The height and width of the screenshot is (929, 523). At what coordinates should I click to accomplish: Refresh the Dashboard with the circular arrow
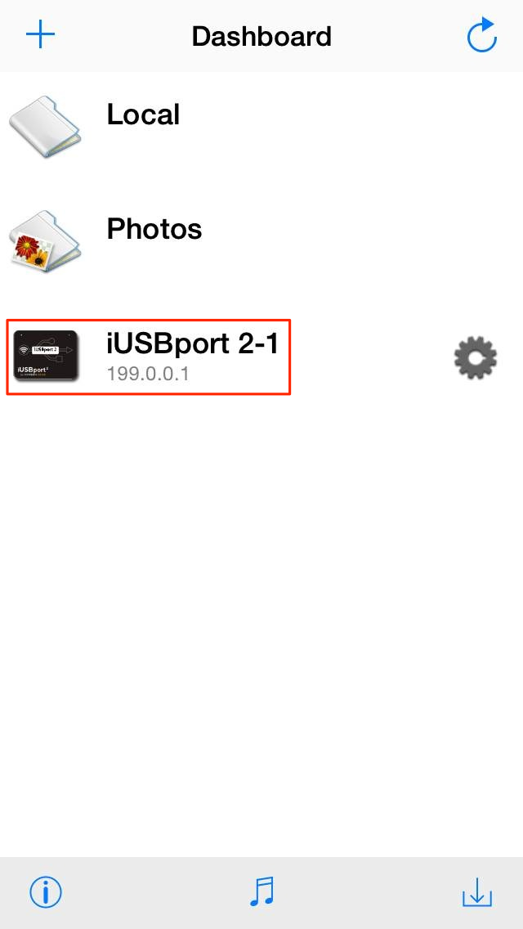pyautogui.click(x=481, y=35)
